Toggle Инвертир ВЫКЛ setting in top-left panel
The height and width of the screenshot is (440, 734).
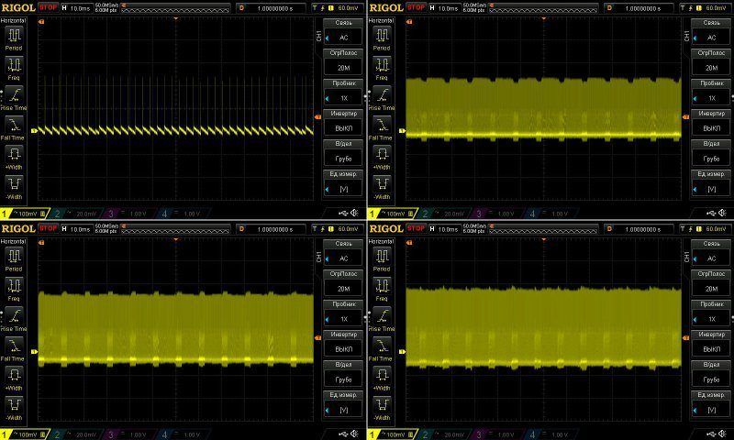click(343, 122)
